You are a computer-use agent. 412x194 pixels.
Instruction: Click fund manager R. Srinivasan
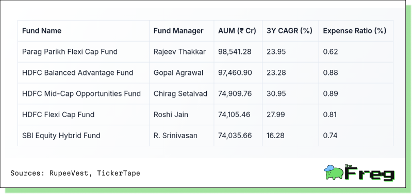pyautogui.click(x=175, y=135)
